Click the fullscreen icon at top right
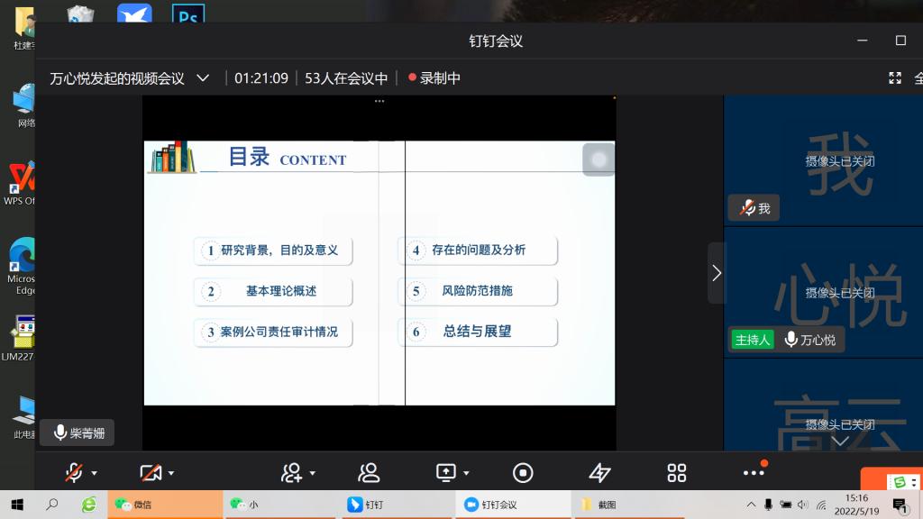Viewport: 923px width, 519px height. (894, 78)
